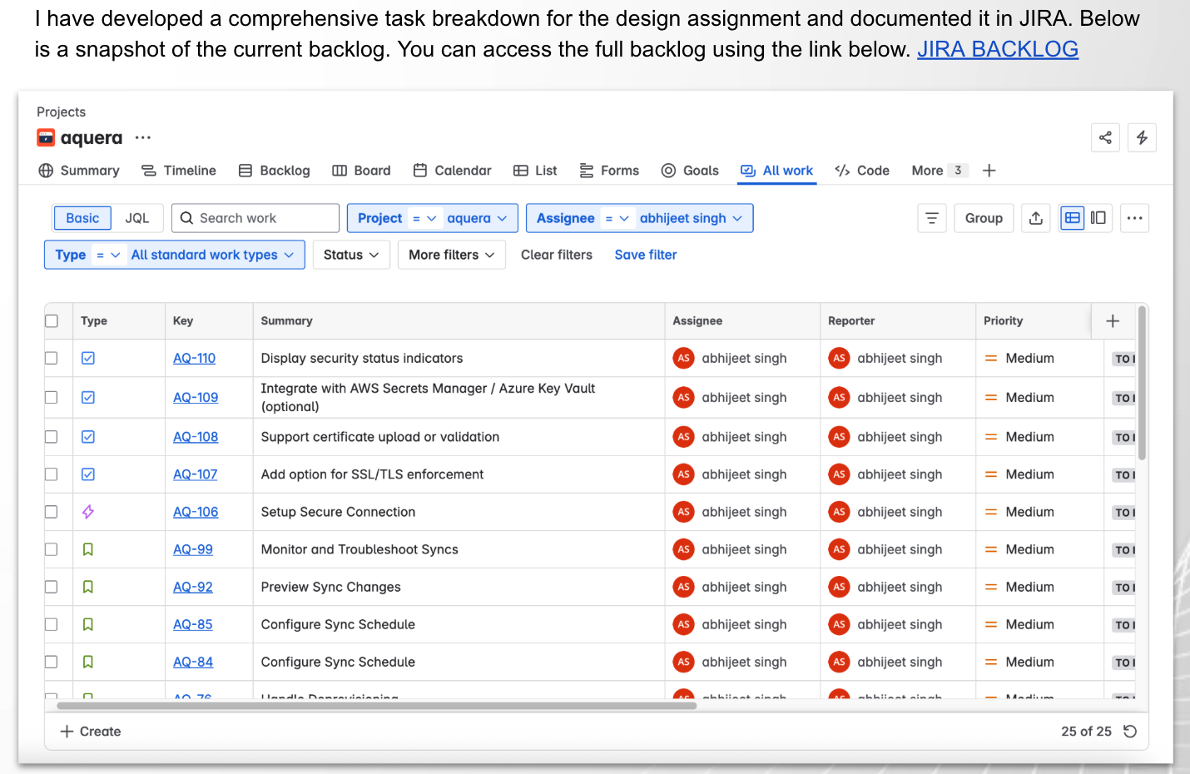Image resolution: width=1190 pixels, height=774 pixels.
Task: Expand the Status filter dropdown
Action: point(351,255)
